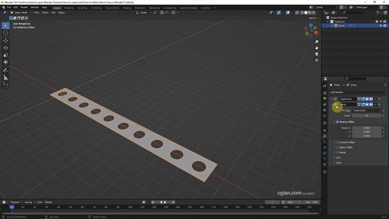Click timeline Marker menu
Viewport: 389px width, 219px height.
(x=49, y=202)
